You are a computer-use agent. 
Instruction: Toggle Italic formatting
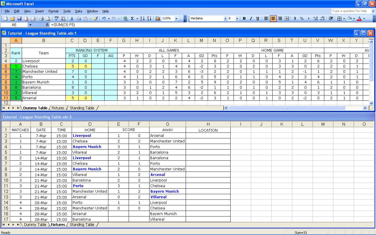click(x=251, y=19)
